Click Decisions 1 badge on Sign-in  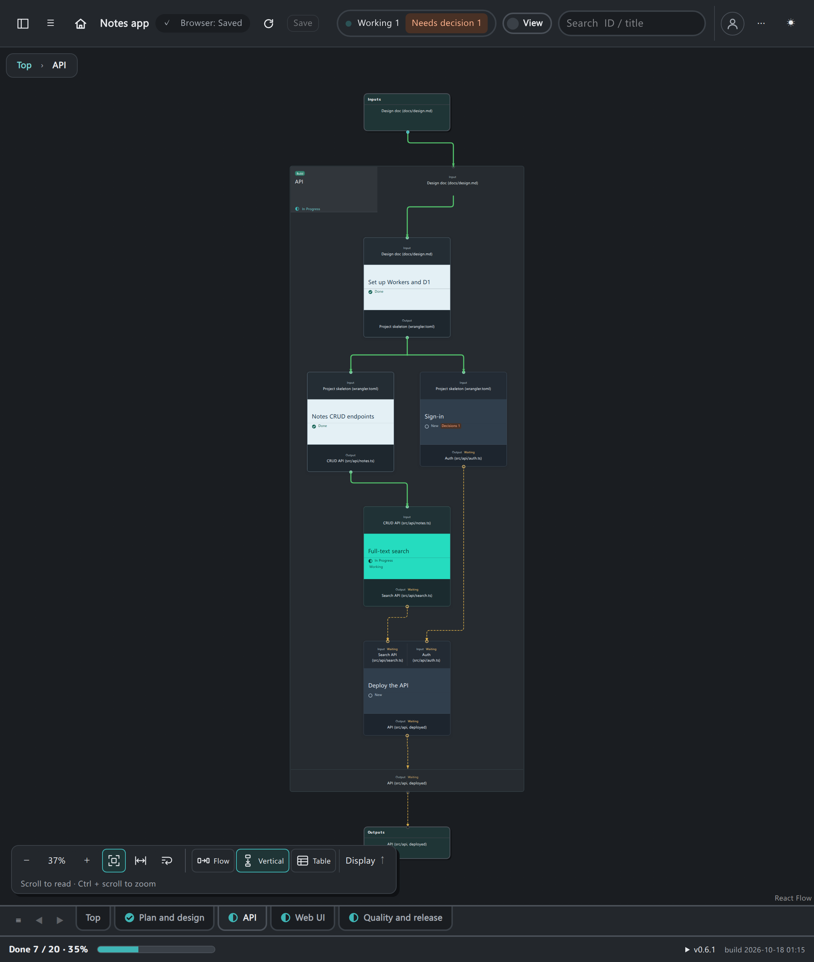[x=450, y=426]
